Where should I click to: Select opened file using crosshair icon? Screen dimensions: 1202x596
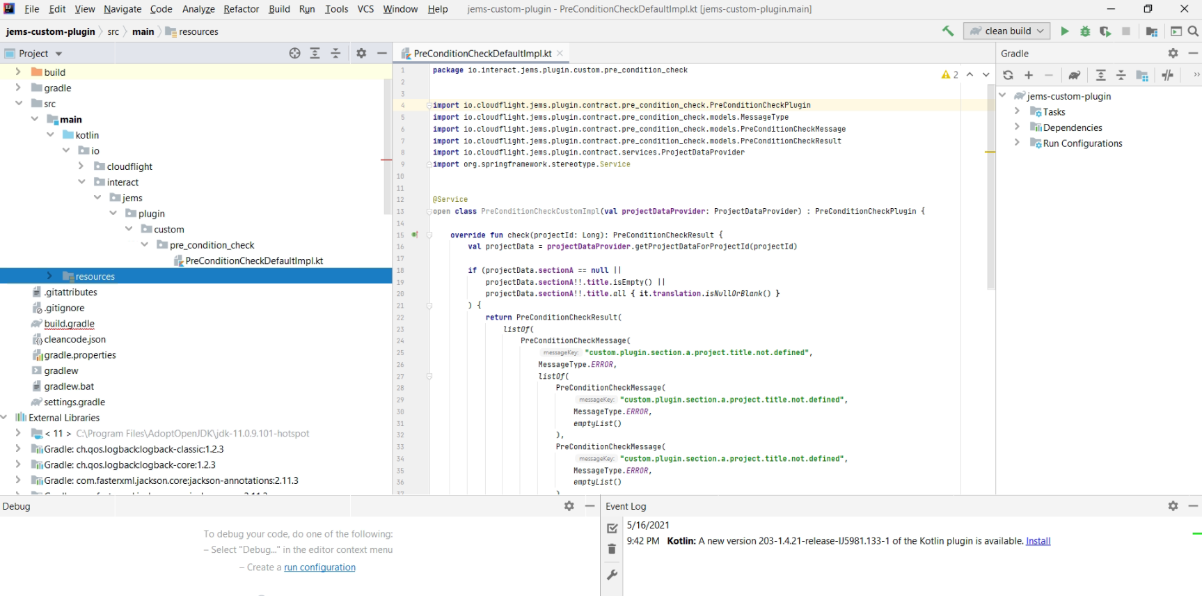tap(294, 54)
